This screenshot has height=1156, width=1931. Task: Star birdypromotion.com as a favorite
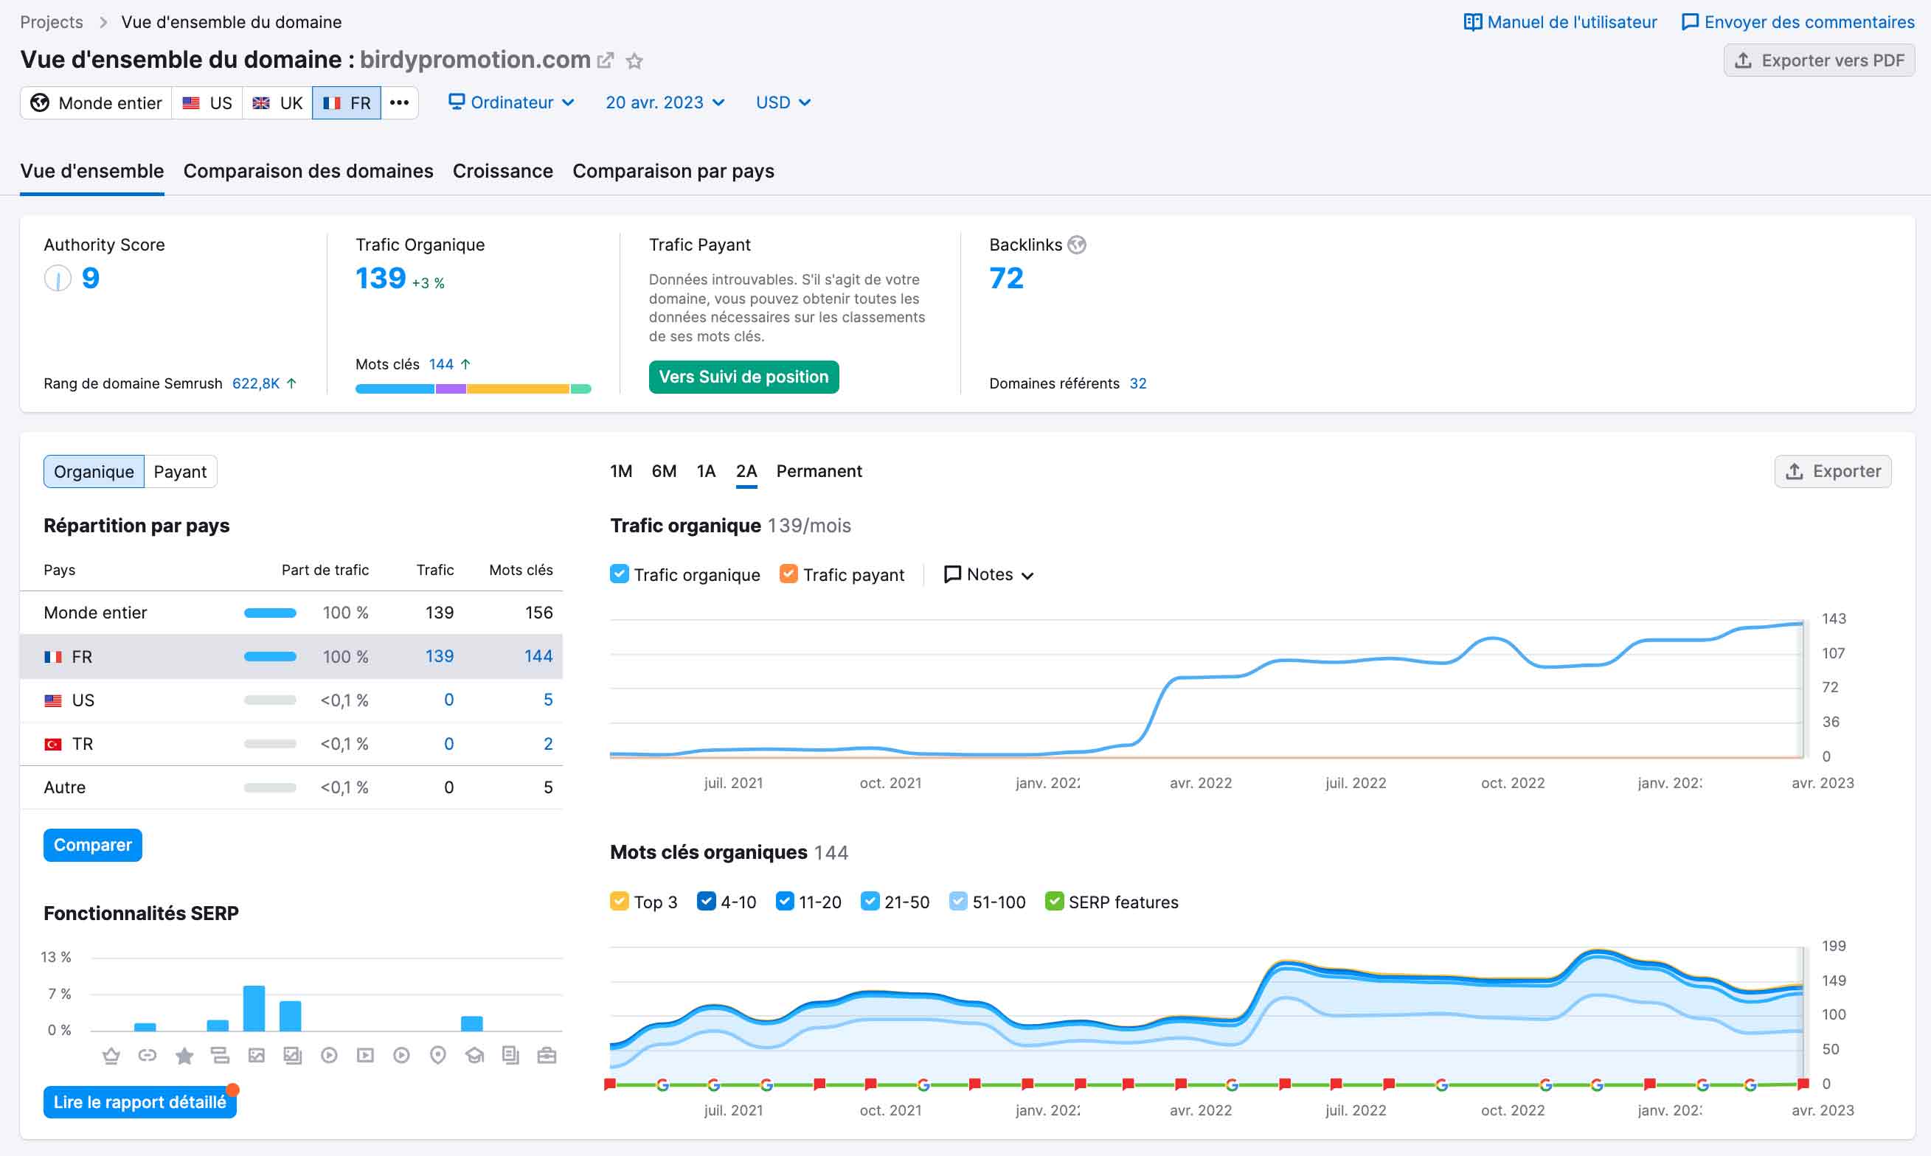pos(634,60)
